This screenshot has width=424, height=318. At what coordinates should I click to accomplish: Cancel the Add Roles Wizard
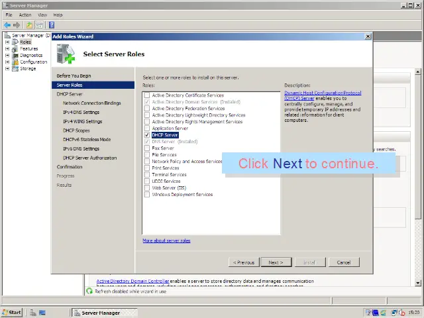344,262
